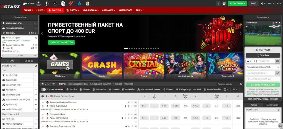Open the gift bonuses icon
Screen dimensions: 283x129
[x=224, y=3]
